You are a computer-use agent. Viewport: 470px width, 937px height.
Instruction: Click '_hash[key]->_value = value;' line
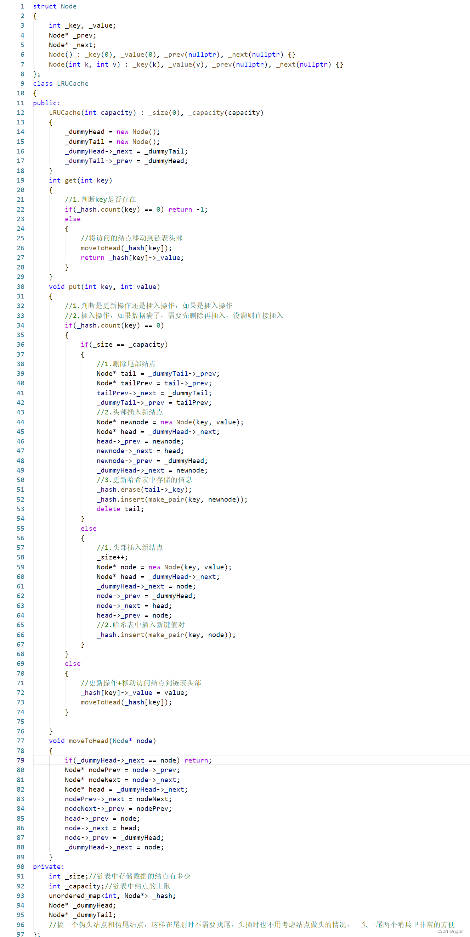click(x=135, y=693)
